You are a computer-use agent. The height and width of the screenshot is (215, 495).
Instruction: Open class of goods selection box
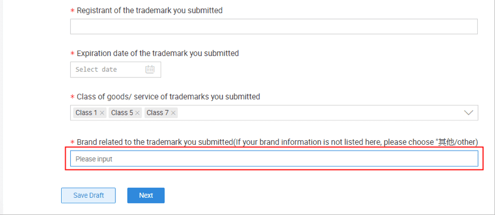(x=274, y=113)
